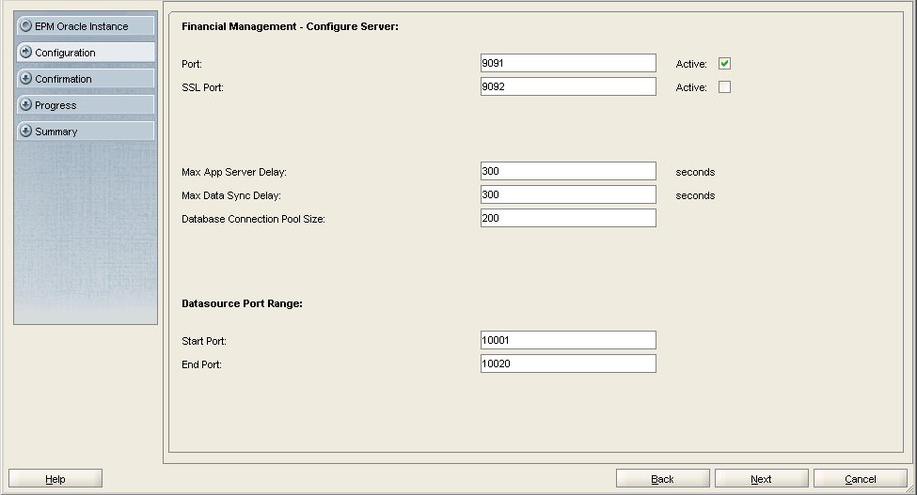Click the Confirmation step arrow icon
The height and width of the screenshot is (495, 917).
click(x=25, y=78)
